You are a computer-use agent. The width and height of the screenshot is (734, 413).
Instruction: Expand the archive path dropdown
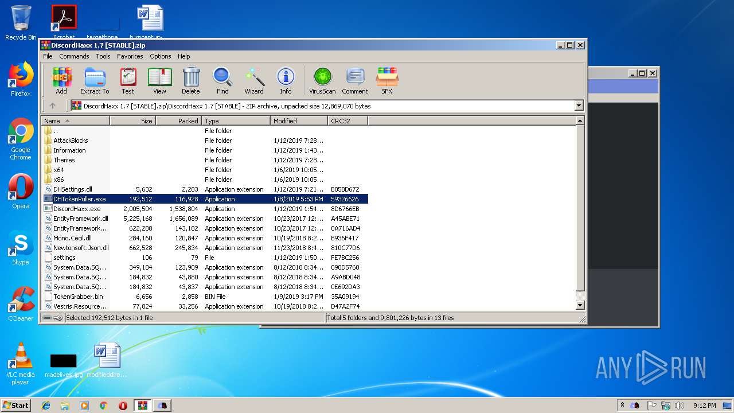point(579,106)
